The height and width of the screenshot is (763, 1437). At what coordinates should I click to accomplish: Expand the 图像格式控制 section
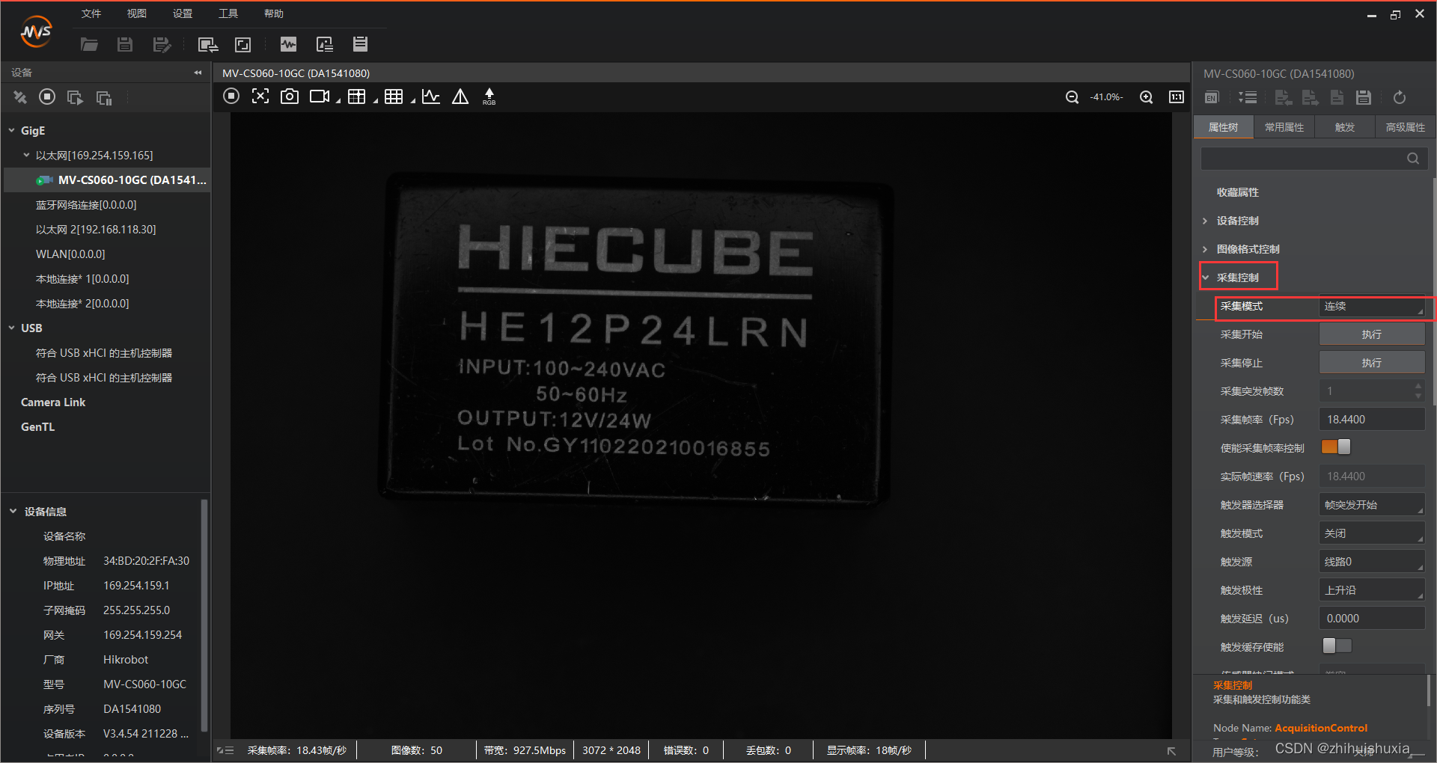(1205, 249)
